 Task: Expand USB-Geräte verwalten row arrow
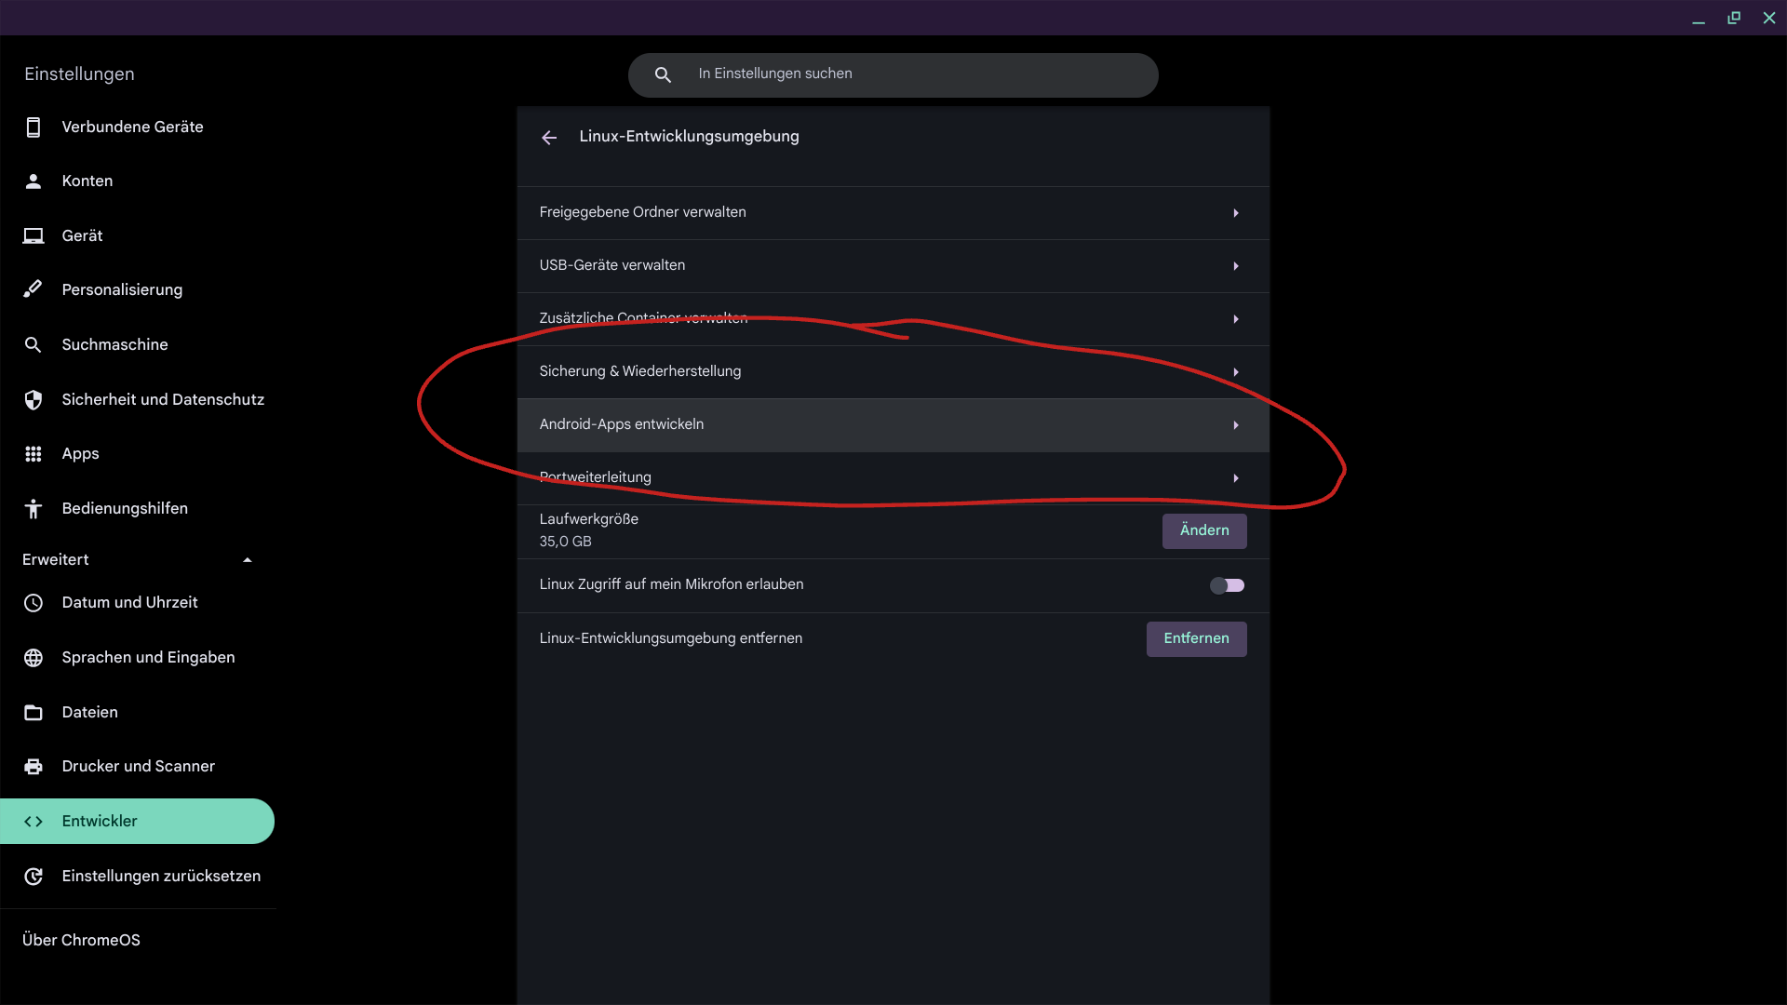click(x=1236, y=266)
